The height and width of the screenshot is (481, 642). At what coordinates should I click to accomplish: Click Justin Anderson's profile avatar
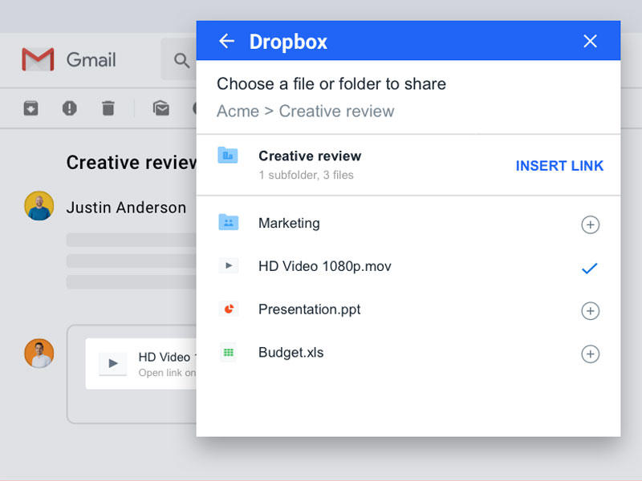point(39,206)
